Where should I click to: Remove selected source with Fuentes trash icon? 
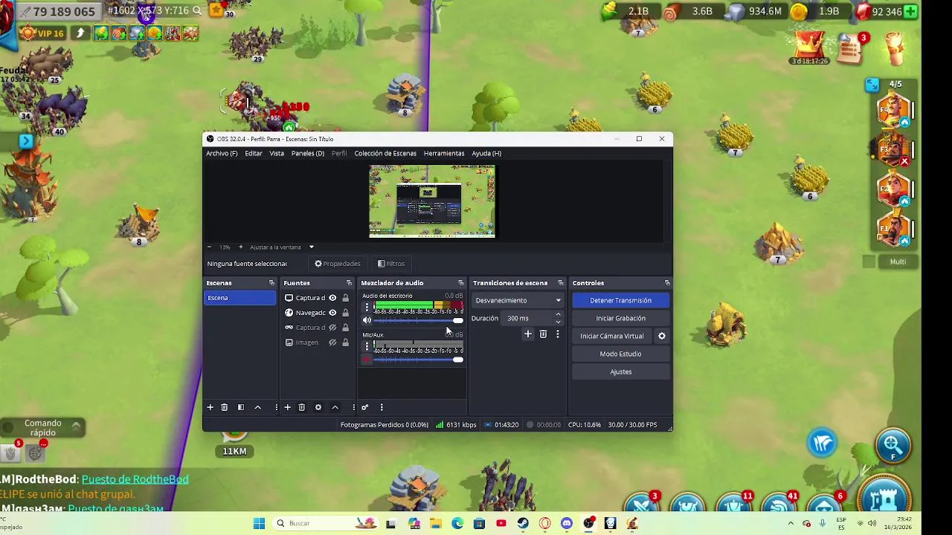[x=301, y=407]
